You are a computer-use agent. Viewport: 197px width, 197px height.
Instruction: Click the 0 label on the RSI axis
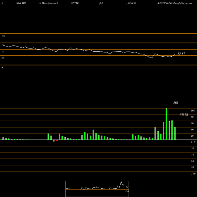[x=2, y=67]
